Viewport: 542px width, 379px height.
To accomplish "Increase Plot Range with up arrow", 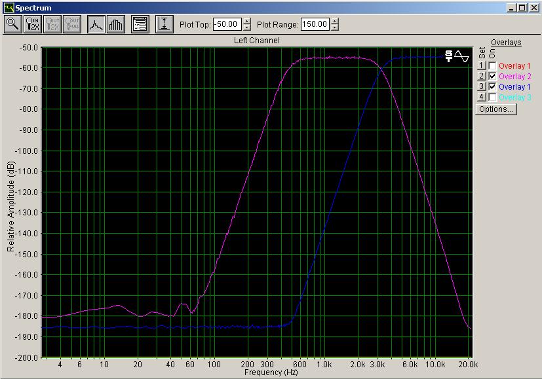I will pyautogui.click(x=335, y=21).
